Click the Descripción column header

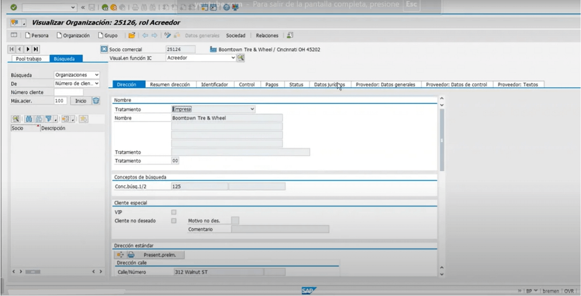click(x=73, y=128)
